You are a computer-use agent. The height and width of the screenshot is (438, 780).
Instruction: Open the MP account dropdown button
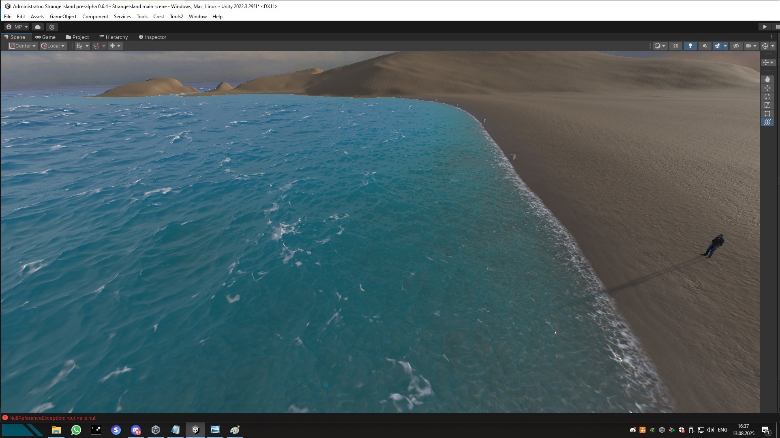pyautogui.click(x=17, y=27)
